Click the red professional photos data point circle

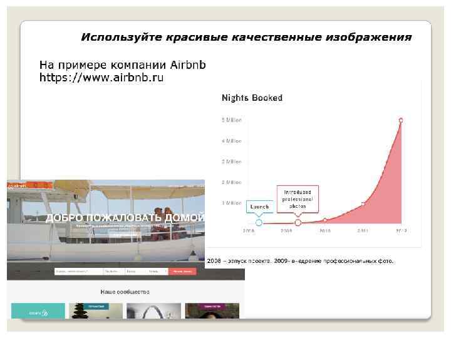298,222
